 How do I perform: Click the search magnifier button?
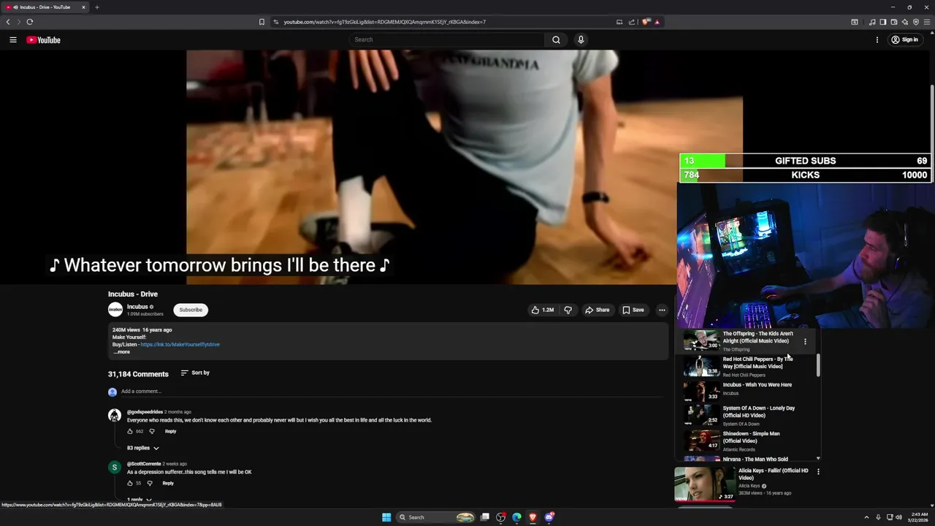tap(556, 39)
